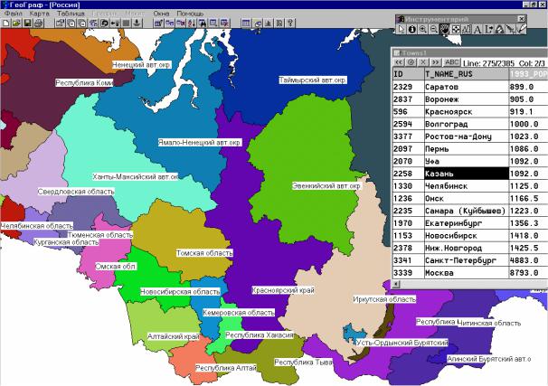The height and width of the screenshot is (386, 548).
Task: Open the Файл menu
Action: 14,14
